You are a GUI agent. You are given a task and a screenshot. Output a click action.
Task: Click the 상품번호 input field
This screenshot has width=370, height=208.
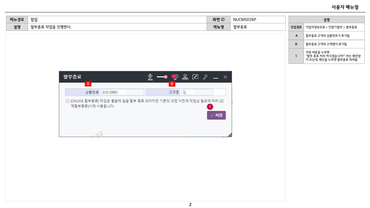click(x=123, y=92)
